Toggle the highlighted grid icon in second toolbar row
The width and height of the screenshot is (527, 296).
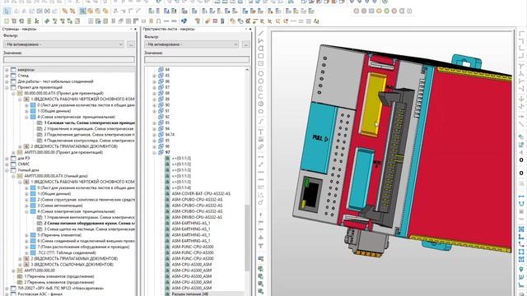point(82,11)
